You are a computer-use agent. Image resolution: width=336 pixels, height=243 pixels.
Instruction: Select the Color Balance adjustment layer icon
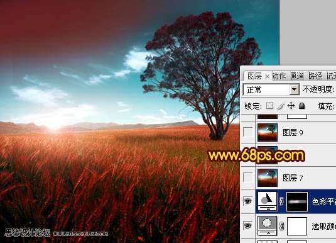pos(267,201)
